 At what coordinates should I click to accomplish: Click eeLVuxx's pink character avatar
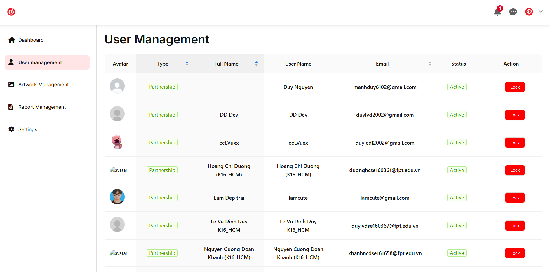(x=117, y=142)
